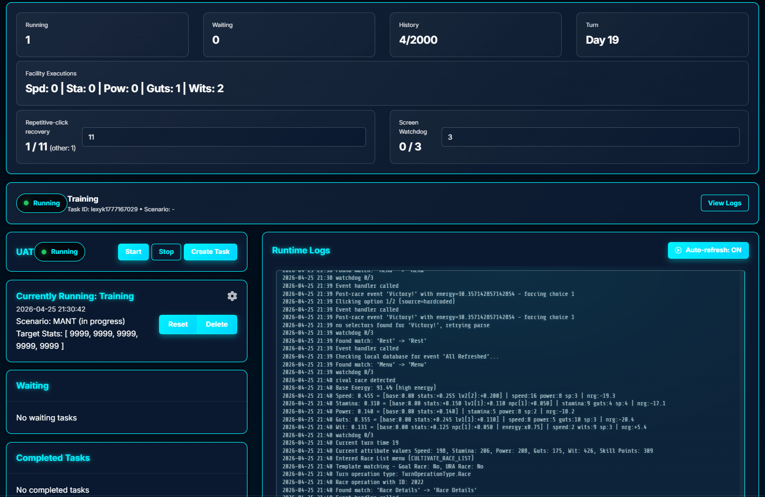Click the Facility Executions summary panel

click(382, 83)
